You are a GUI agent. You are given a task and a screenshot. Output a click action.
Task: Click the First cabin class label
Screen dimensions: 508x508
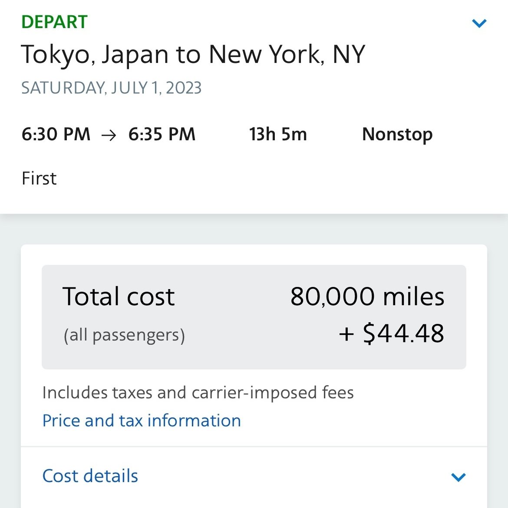click(39, 178)
